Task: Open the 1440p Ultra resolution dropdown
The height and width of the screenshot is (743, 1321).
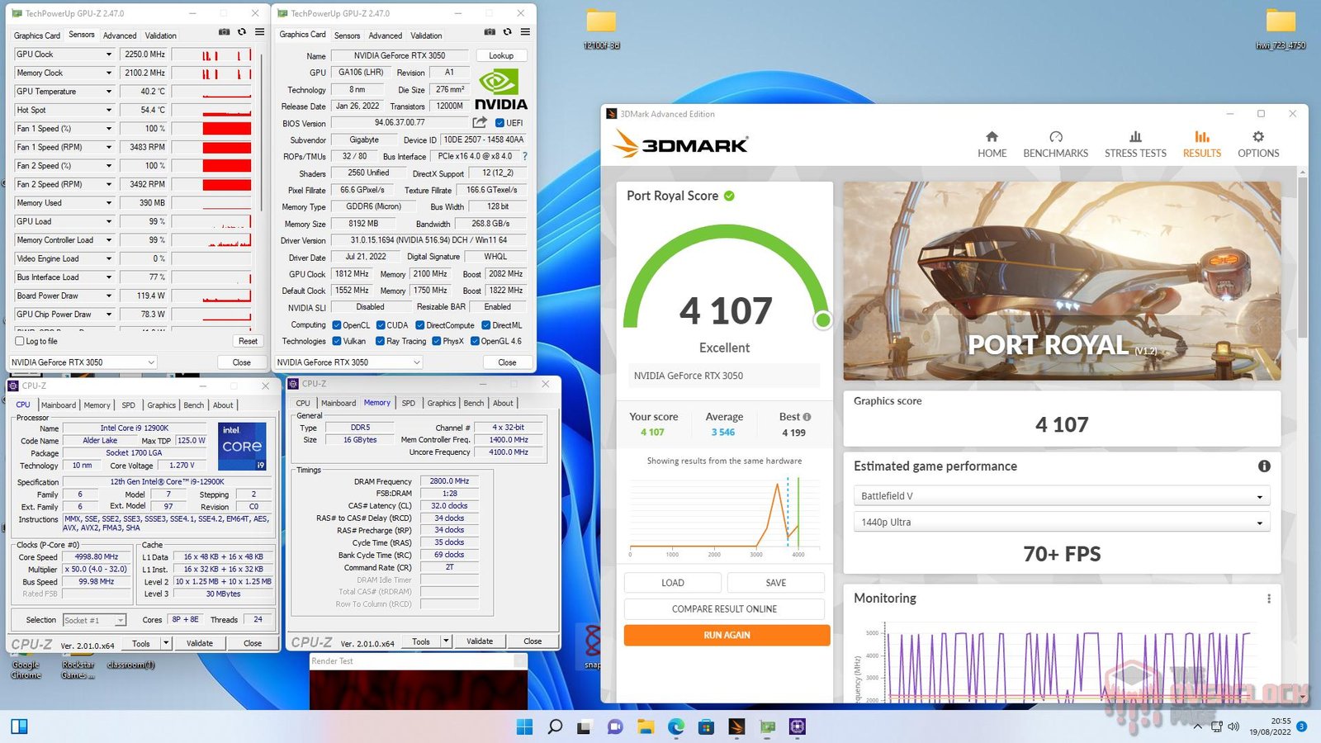Action: point(1061,523)
